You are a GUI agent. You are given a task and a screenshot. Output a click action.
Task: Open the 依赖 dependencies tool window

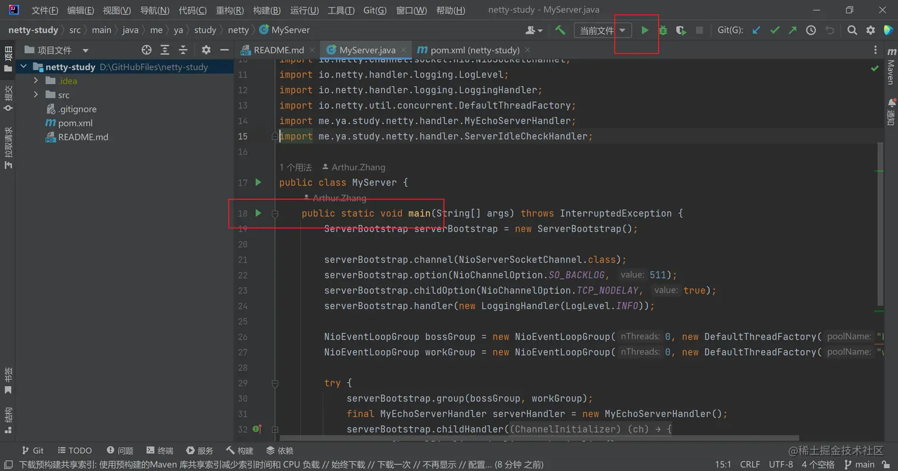(x=280, y=451)
